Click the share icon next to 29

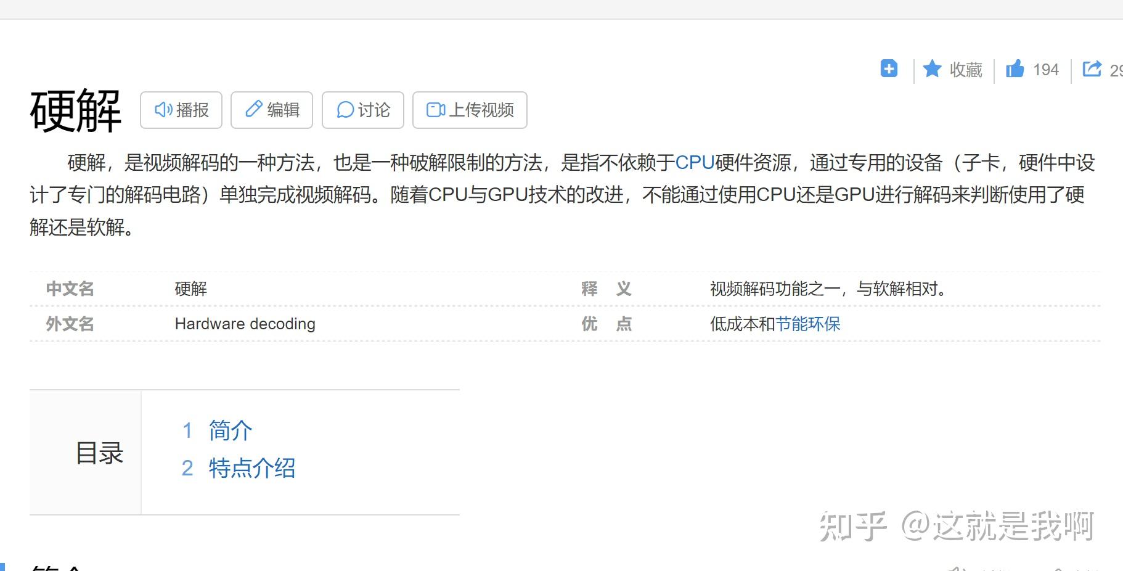click(1092, 69)
